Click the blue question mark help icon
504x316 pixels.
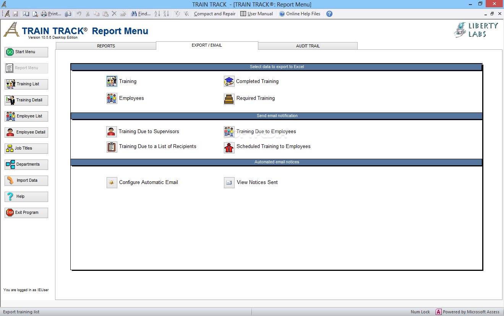pos(329,14)
